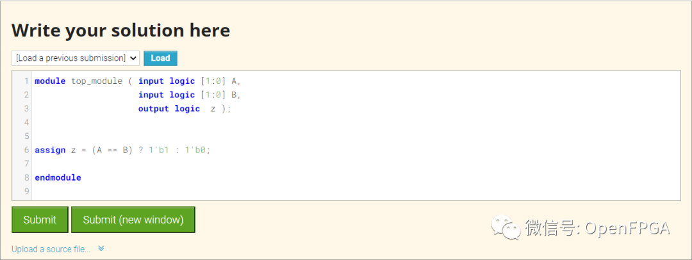Click the top_module name in the code
692x260 pixels.
(x=96, y=81)
